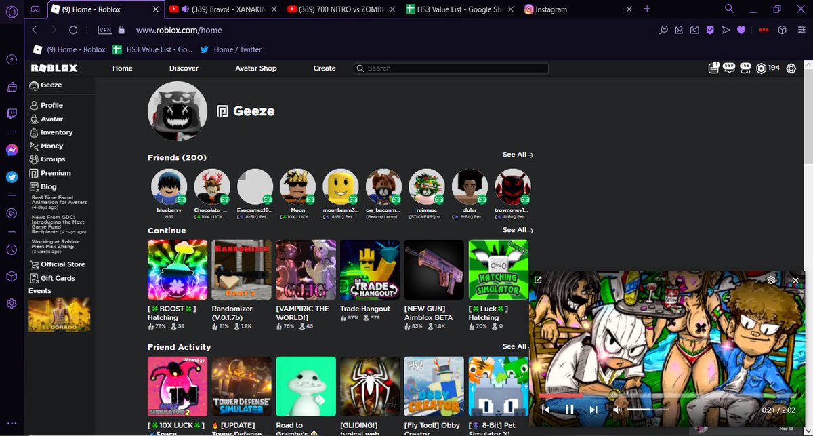Open the Trade Hangout game tile

(x=369, y=270)
